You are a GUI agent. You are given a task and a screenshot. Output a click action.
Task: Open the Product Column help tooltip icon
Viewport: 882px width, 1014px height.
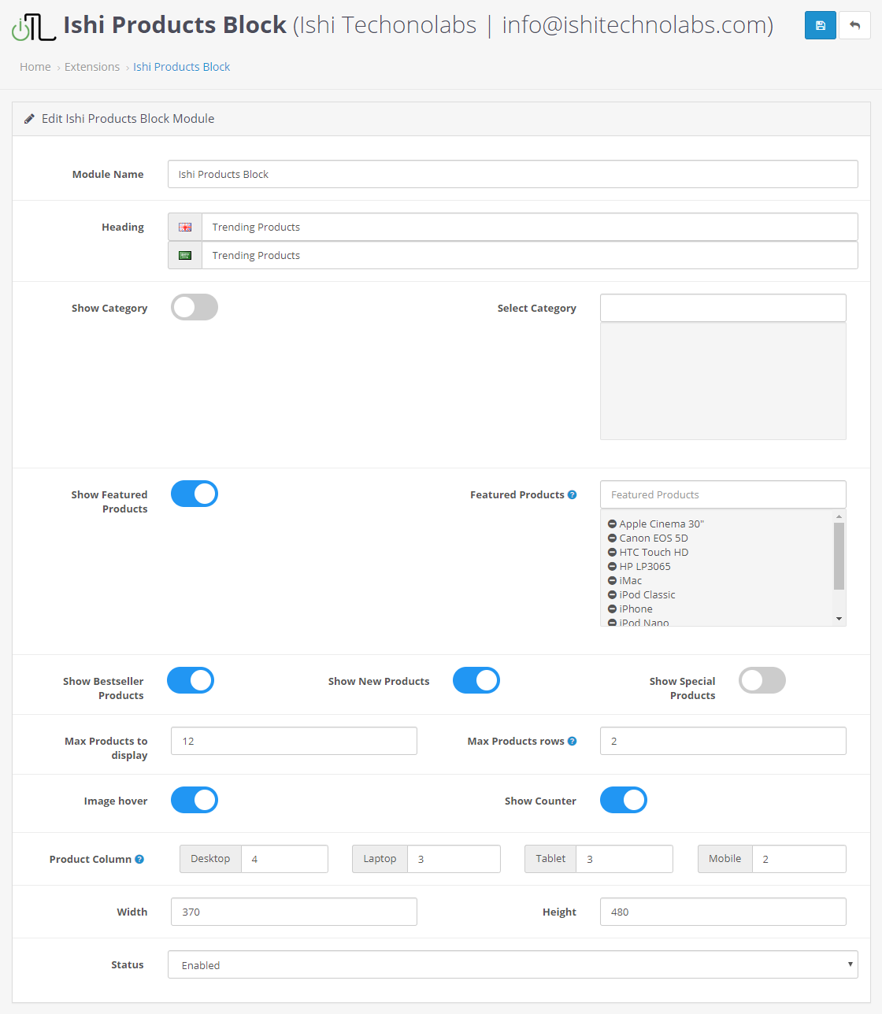(139, 859)
